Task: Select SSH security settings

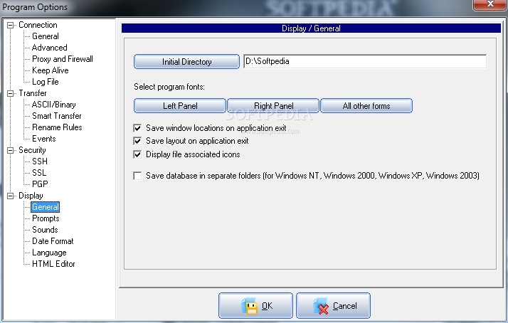Action: [40, 161]
